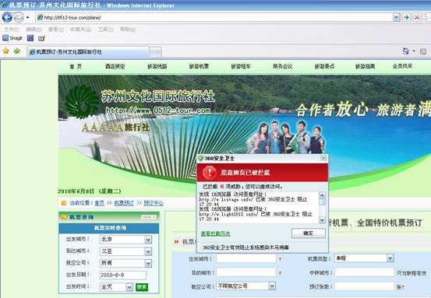This screenshot has height=298, width=431.
Task: Open a new blank tab
Action: (156, 52)
